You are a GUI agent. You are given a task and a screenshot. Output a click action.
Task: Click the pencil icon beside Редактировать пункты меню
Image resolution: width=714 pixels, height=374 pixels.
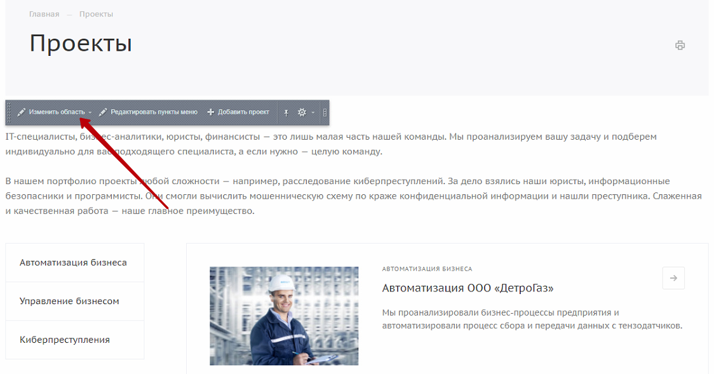coord(103,112)
